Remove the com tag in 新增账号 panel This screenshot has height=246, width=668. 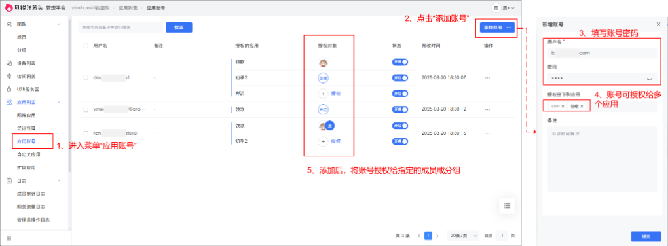563,106
